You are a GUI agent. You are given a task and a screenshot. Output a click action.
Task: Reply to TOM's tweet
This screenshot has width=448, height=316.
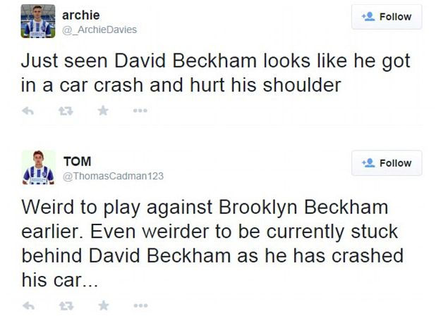(x=28, y=305)
